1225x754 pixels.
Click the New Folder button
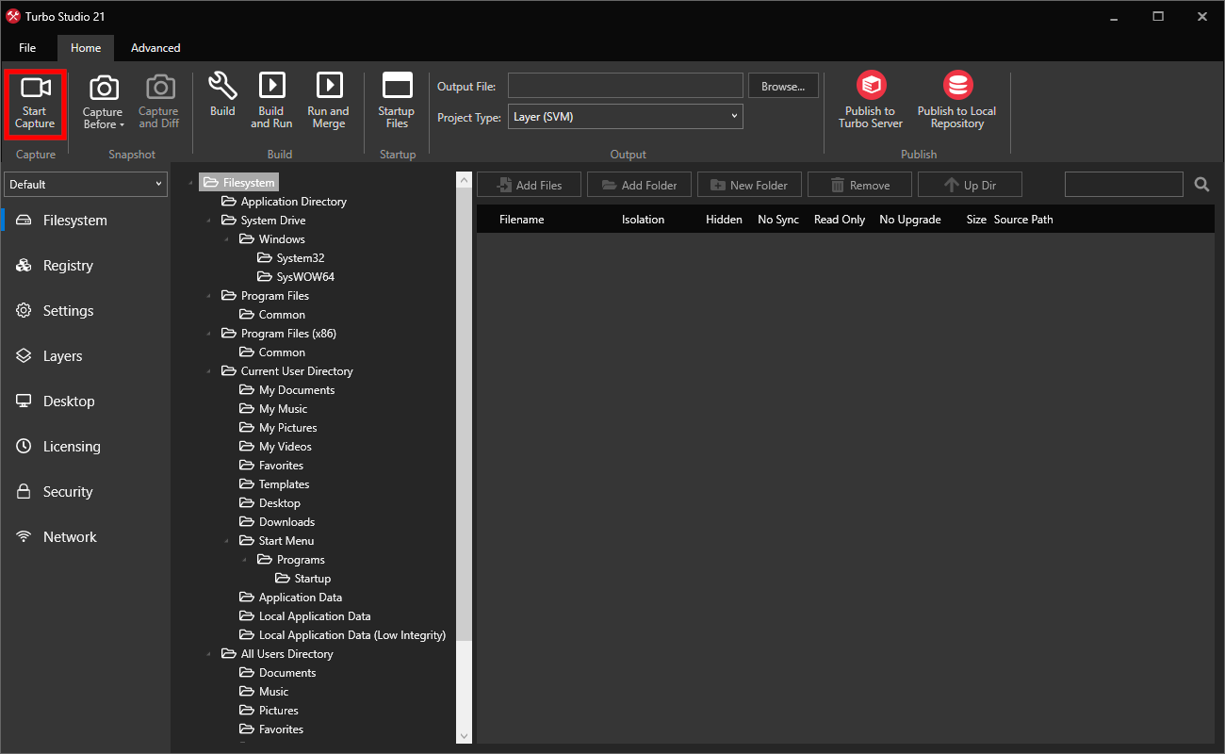(749, 184)
